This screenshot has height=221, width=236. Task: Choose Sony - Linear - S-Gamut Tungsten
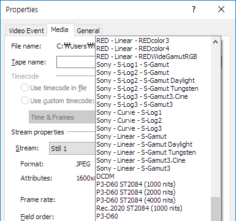pos(153,152)
